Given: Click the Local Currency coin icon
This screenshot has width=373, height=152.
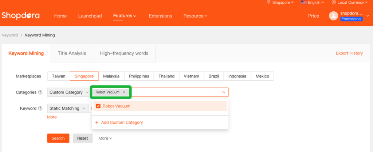Looking at the screenshot, I should click(x=334, y=3).
